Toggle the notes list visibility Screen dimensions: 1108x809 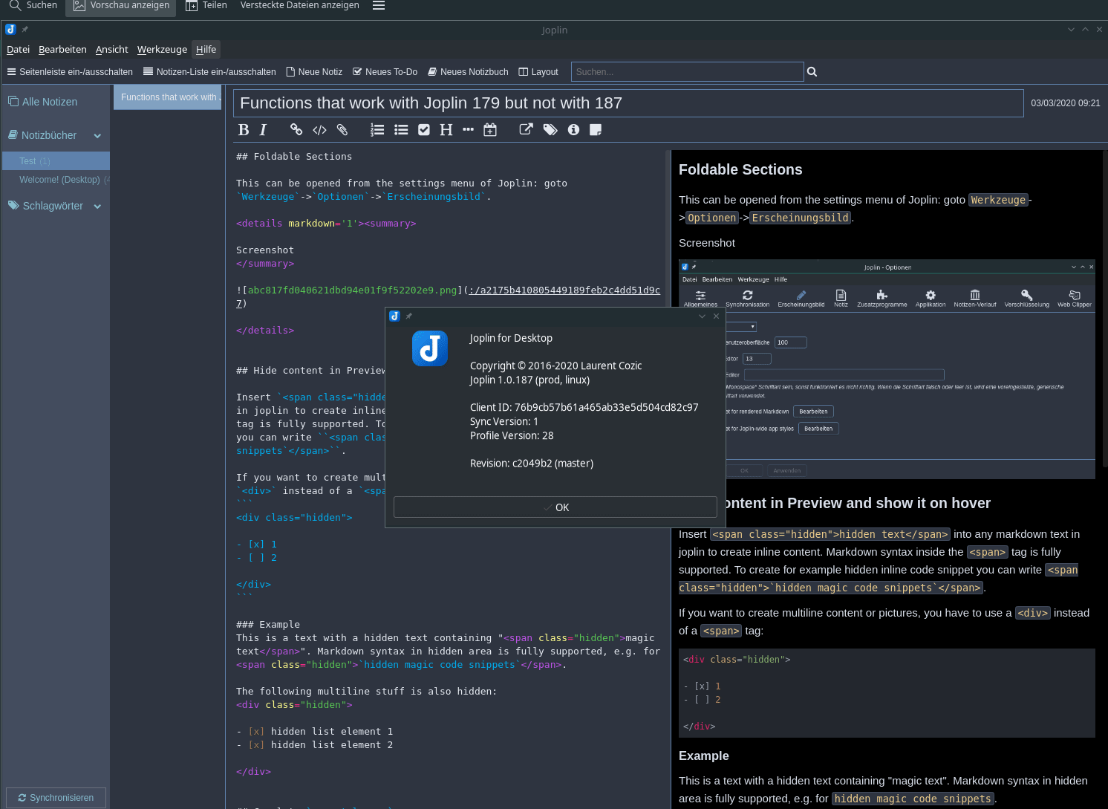(209, 71)
